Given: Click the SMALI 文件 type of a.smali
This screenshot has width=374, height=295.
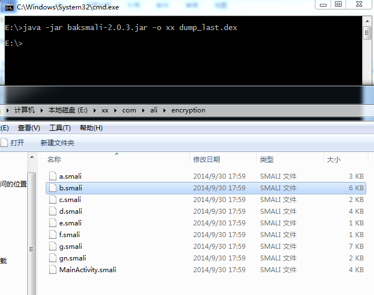Looking at the screenshot, I should coord(278,176).
